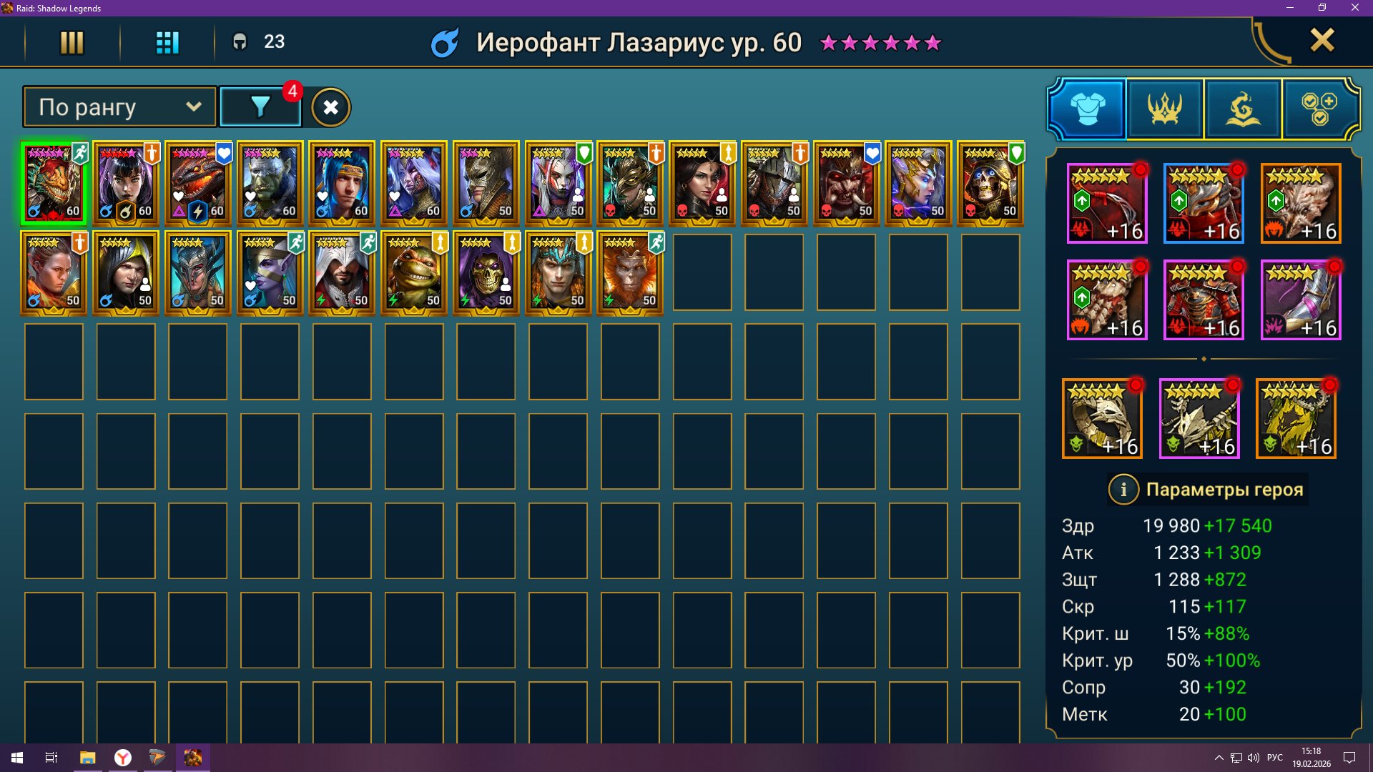Open the gold ring +16 accessory slot
The image size is (1373, 772).
coord(1102,419)
